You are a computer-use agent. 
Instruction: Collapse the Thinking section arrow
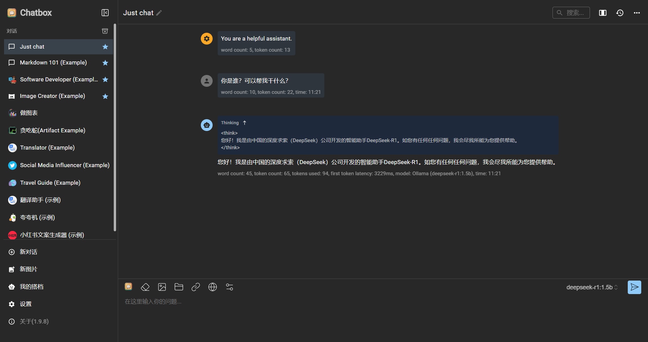pyautogui.click(x=245, y=123)
